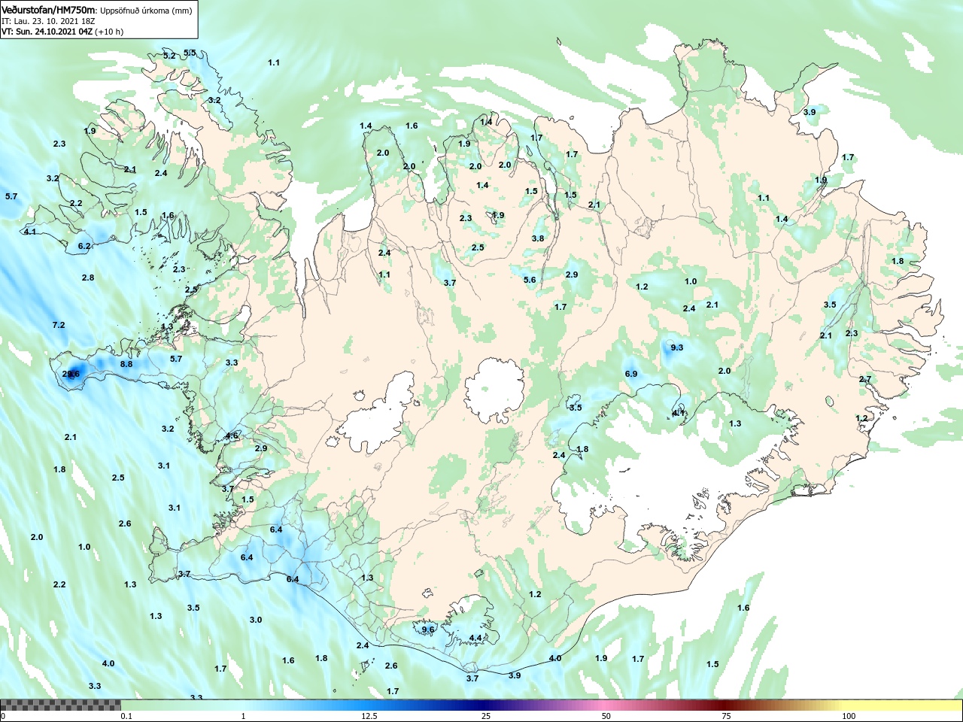The width and height of the screenshot is (963, 722).
Task: Click the "Veðurstofan/HM750m" title text
Action: [x=49, y=10]
